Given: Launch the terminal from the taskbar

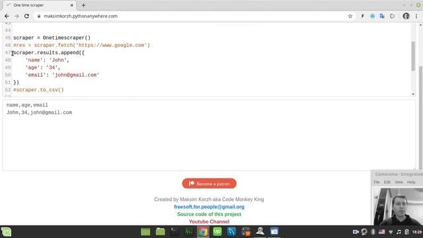Looking at the screenshot, I should pyautogui.click(x=174, y=232).
